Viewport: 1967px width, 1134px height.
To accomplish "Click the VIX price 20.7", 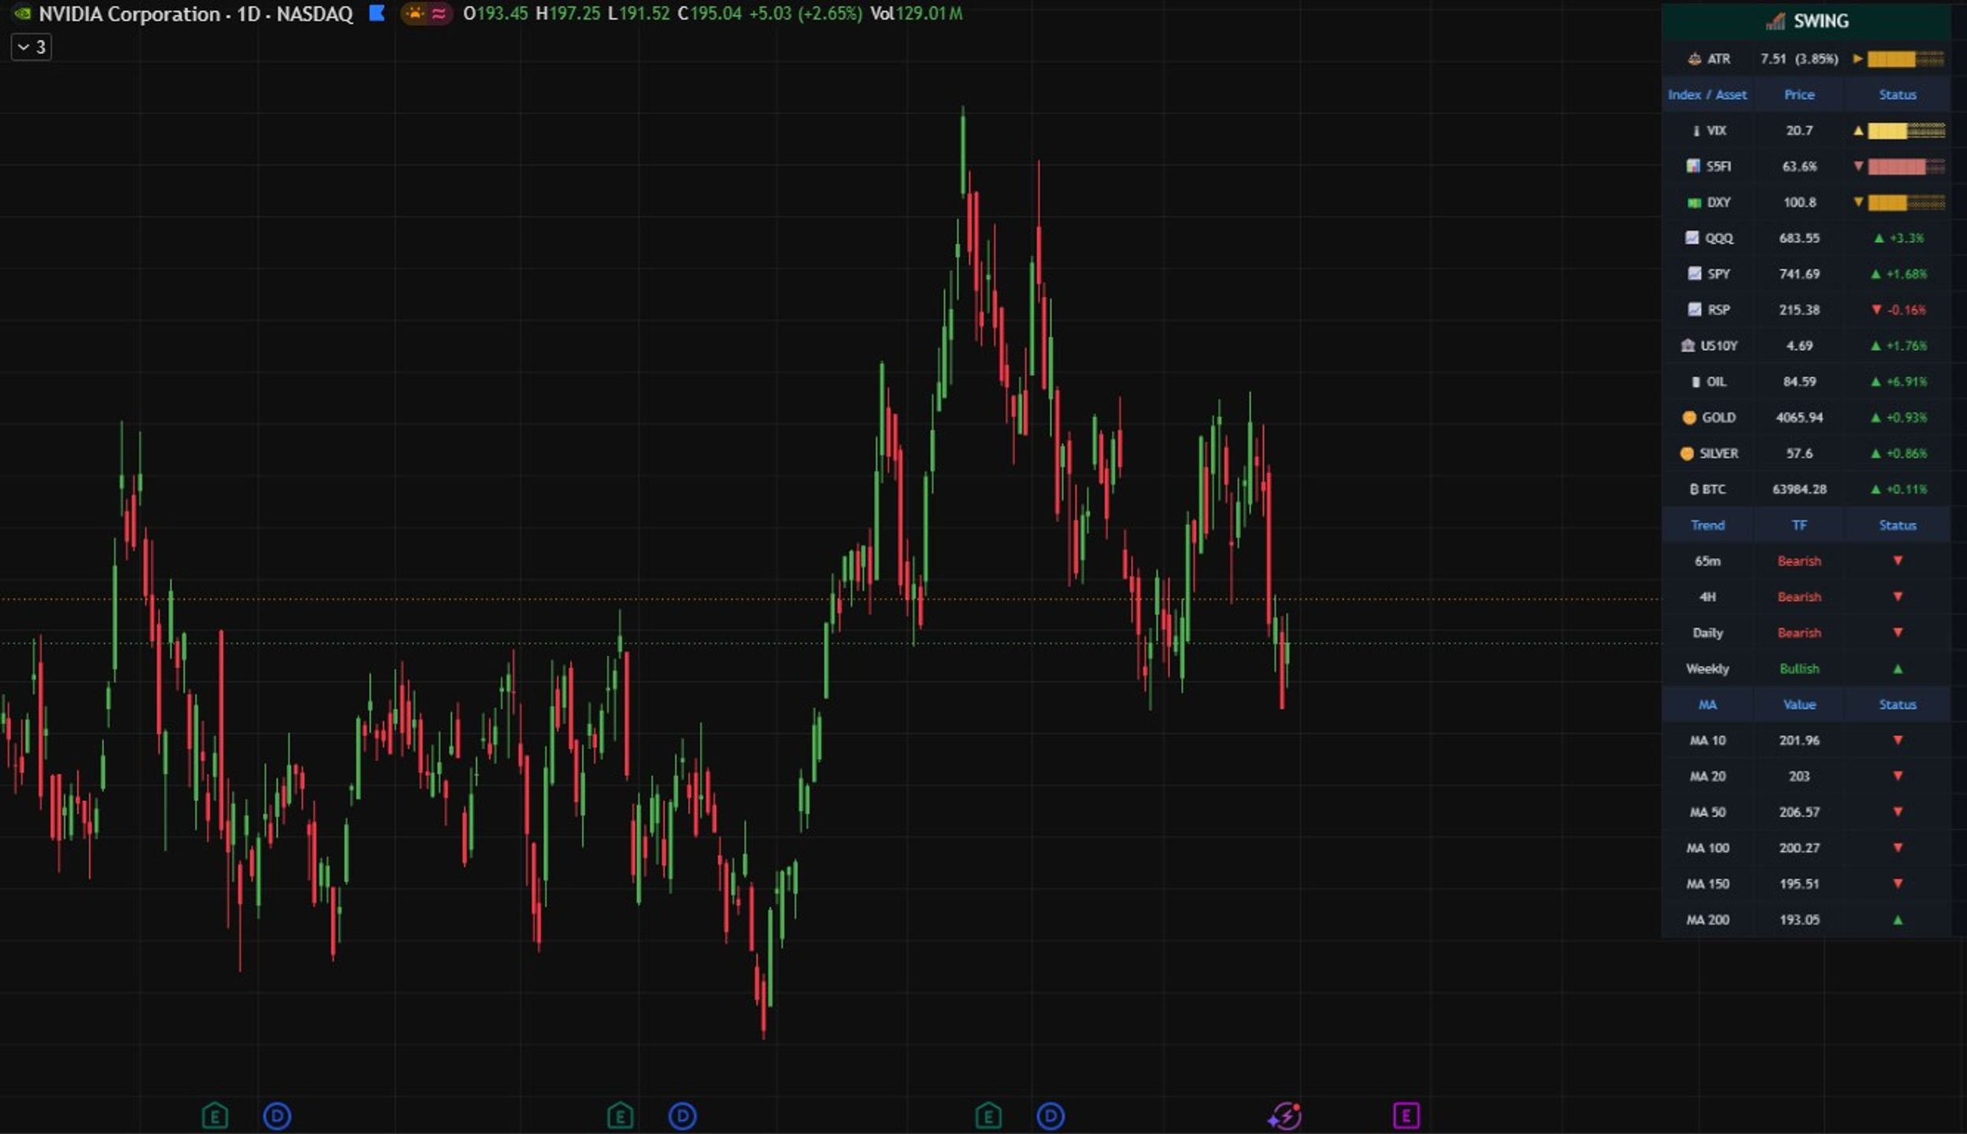I will point(1799,131).
